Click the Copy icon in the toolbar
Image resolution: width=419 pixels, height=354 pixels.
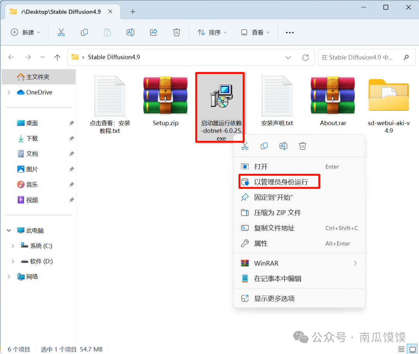click(84, 32)
